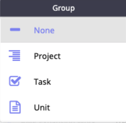Screen dimensions: 126x123
Task: Choose Project from the Group menu
Action: click(63, 56)
